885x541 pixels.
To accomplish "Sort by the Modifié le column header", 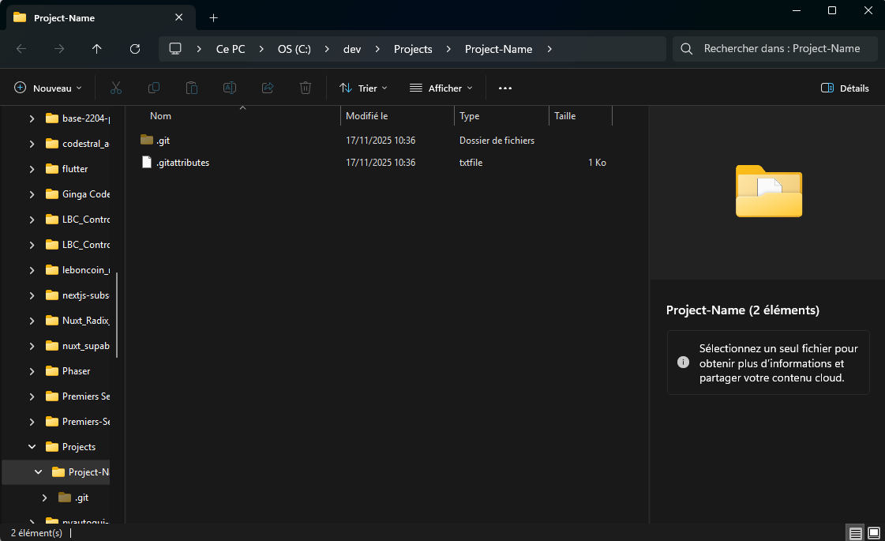I will pos(367,116).
